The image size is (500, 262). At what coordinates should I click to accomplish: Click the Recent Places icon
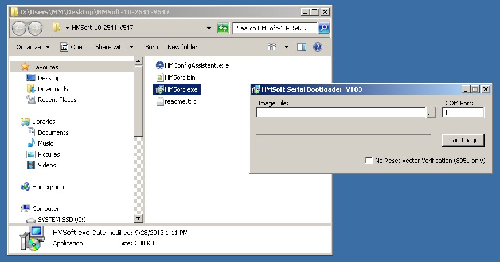(31, 99)
